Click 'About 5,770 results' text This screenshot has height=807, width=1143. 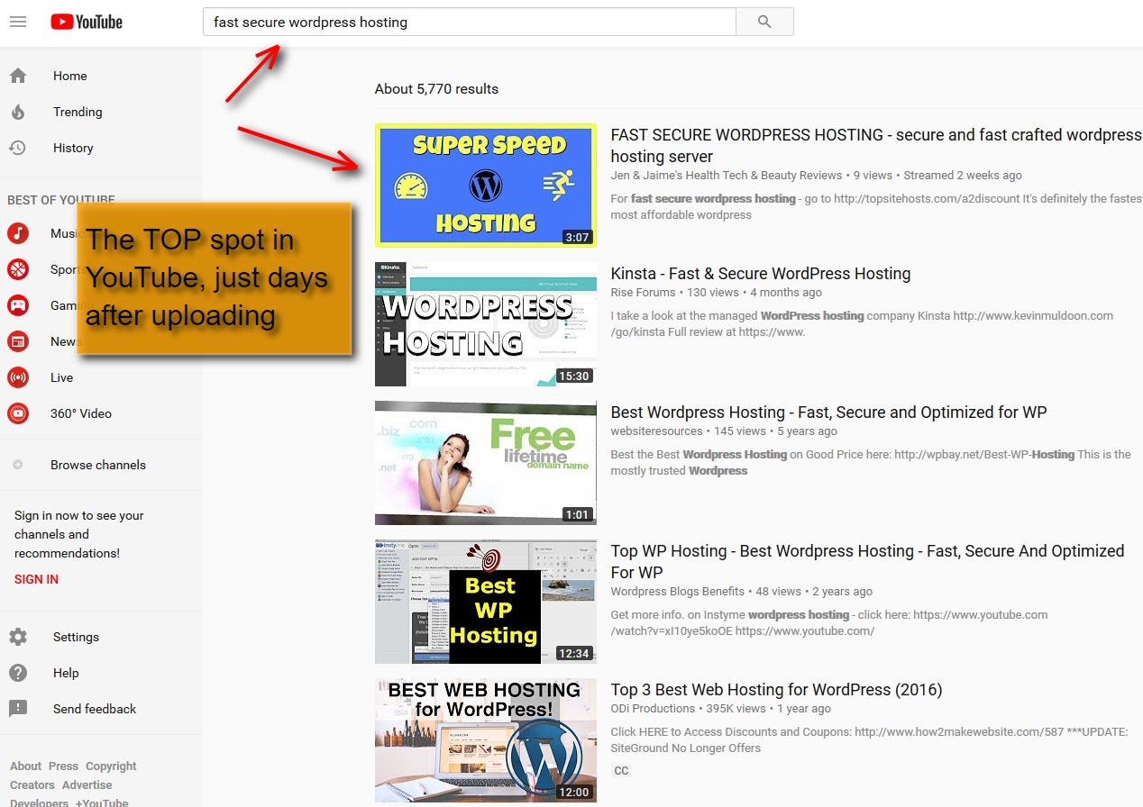[x=436, y=89]
